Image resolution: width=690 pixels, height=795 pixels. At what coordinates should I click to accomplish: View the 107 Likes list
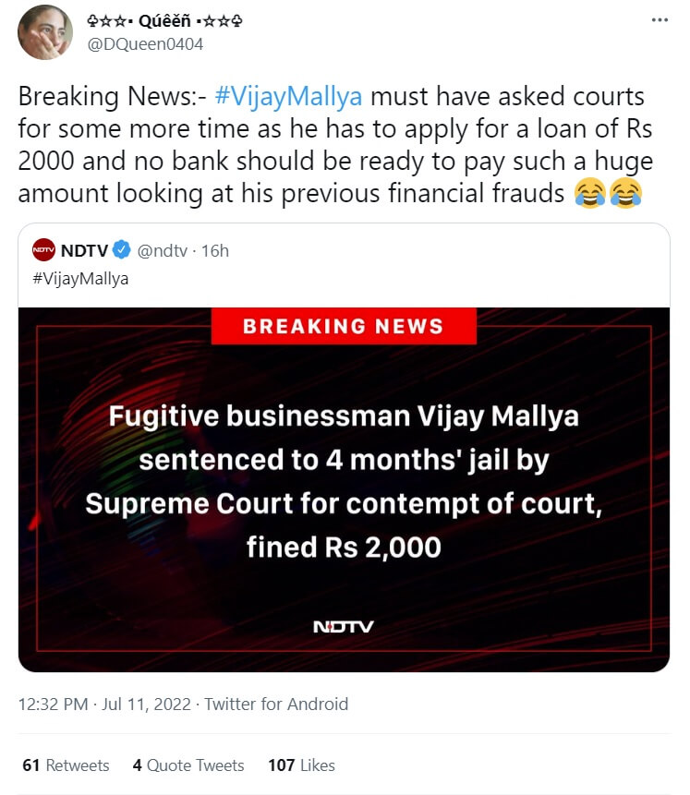click(301, 765)
